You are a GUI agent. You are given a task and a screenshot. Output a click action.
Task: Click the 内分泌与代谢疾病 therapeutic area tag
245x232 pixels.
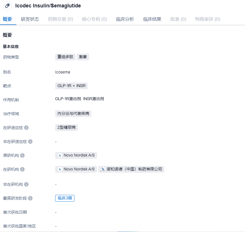click(73, 114)
